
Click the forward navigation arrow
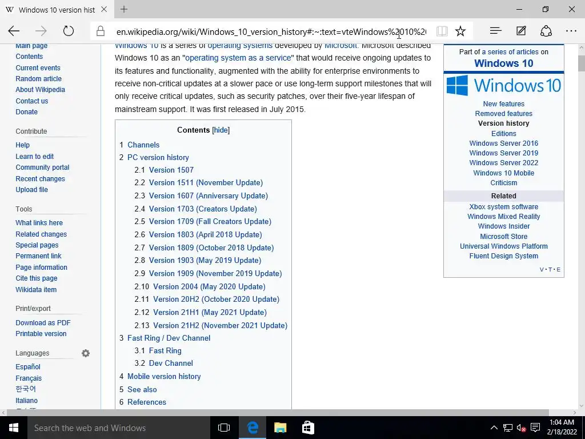tap(41, 31)
